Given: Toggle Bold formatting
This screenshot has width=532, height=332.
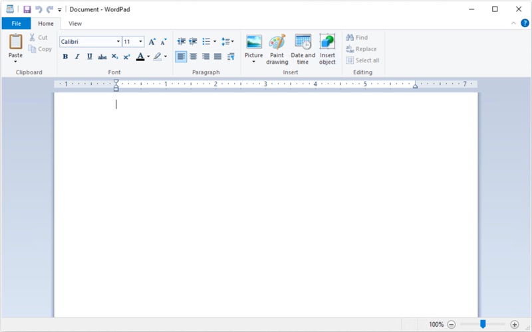Looking at the screenshot, I should pyautogui.click(x=65, y=56).
